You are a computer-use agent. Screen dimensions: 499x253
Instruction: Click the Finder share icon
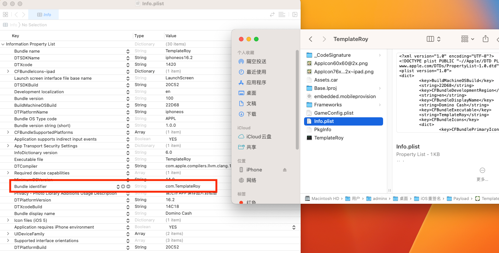pyautogui.click(x=485, y=39)
